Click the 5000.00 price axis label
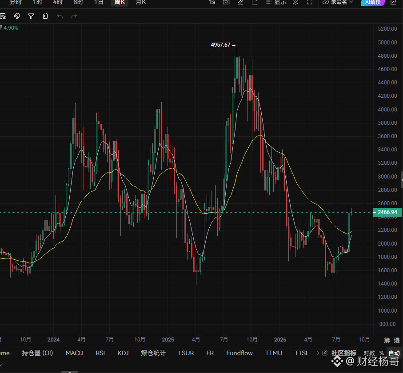403x373 pixels. 387,42
